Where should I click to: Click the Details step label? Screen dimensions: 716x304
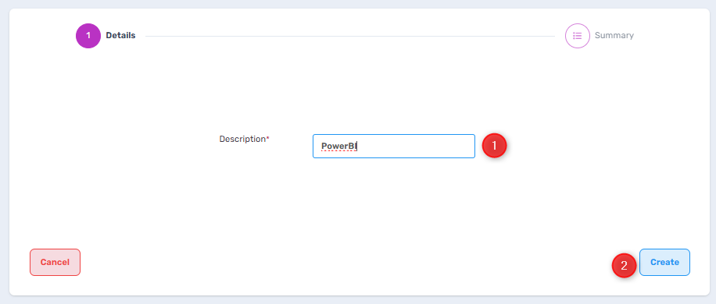coord(120,36)
